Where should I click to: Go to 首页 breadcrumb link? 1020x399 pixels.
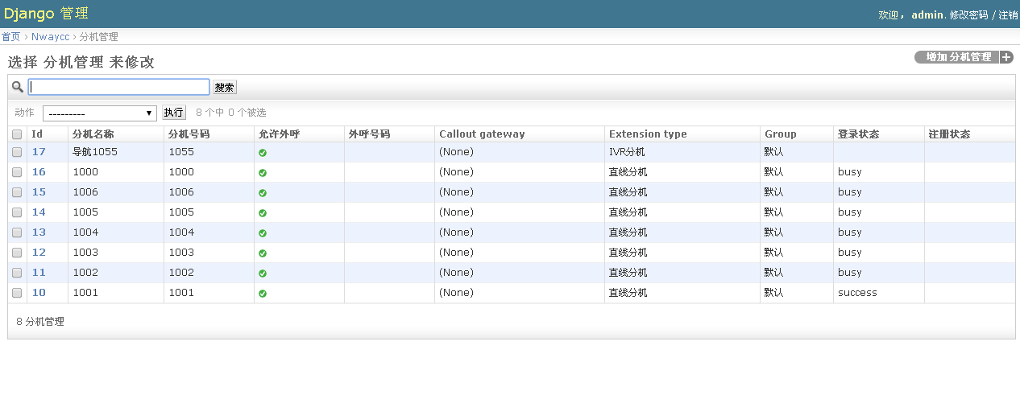coord(10,37)
